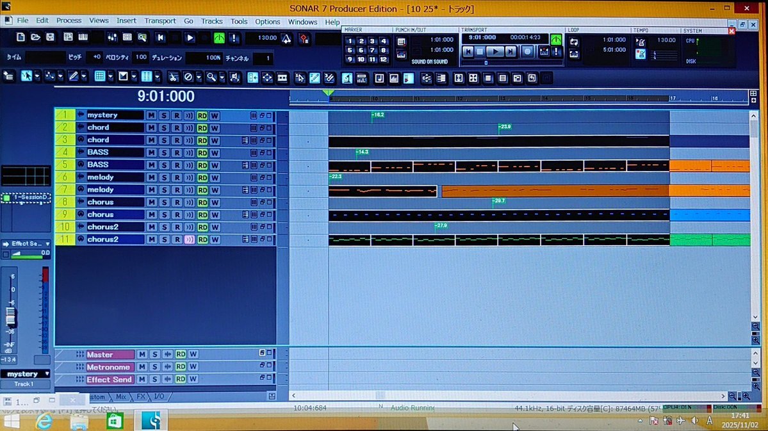Viewport: 768px width, 431px height.
Task: Click the Play button in top toolbar
Action: pos(190,38)
